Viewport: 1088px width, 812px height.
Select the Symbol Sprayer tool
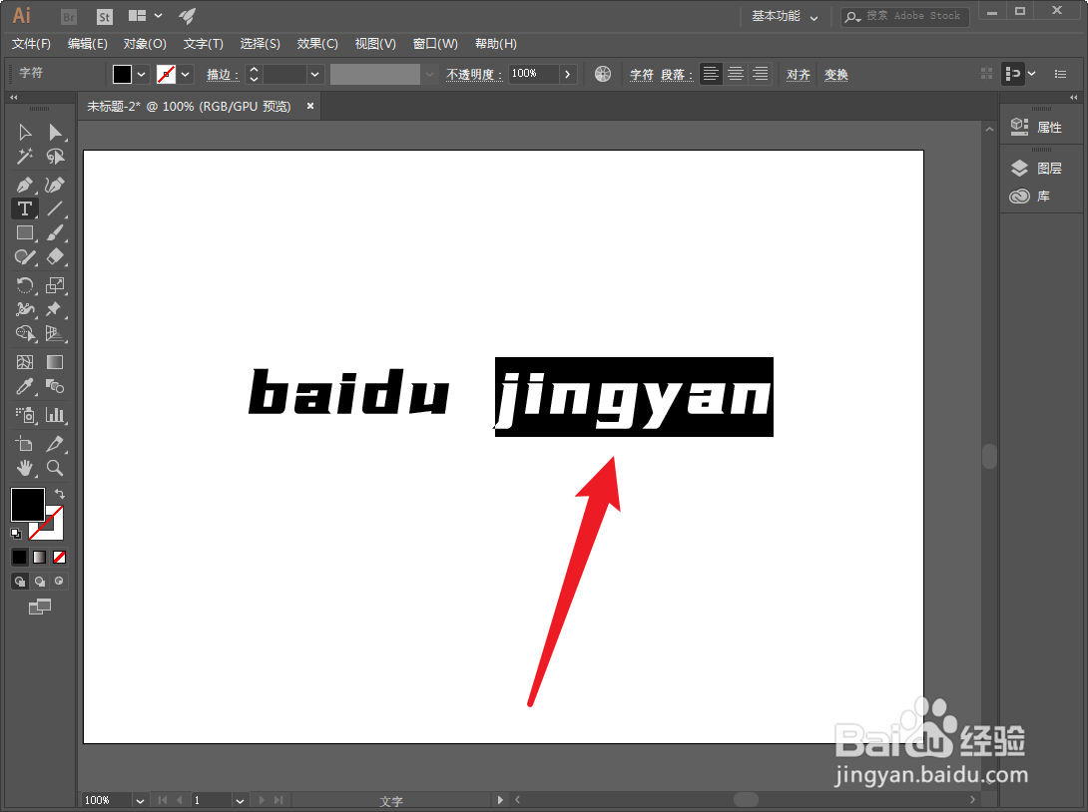point(25,415)
